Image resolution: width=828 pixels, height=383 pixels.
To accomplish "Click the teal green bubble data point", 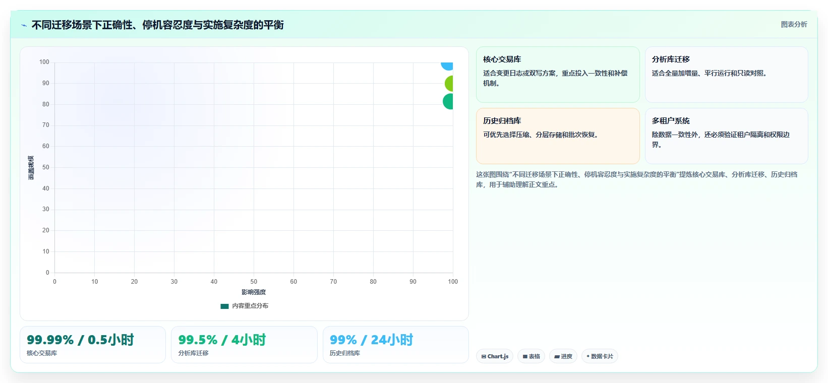I will point(448,101).
